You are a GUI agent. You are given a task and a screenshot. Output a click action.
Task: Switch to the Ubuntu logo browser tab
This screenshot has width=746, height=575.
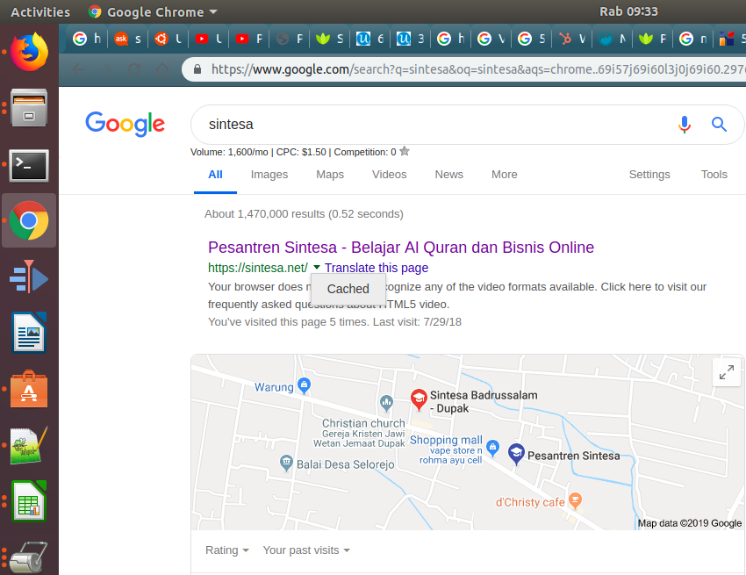point(168,39)
